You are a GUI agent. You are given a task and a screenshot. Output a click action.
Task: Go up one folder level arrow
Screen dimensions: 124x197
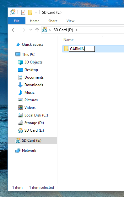pyautogui.click(x=37, y=30)
